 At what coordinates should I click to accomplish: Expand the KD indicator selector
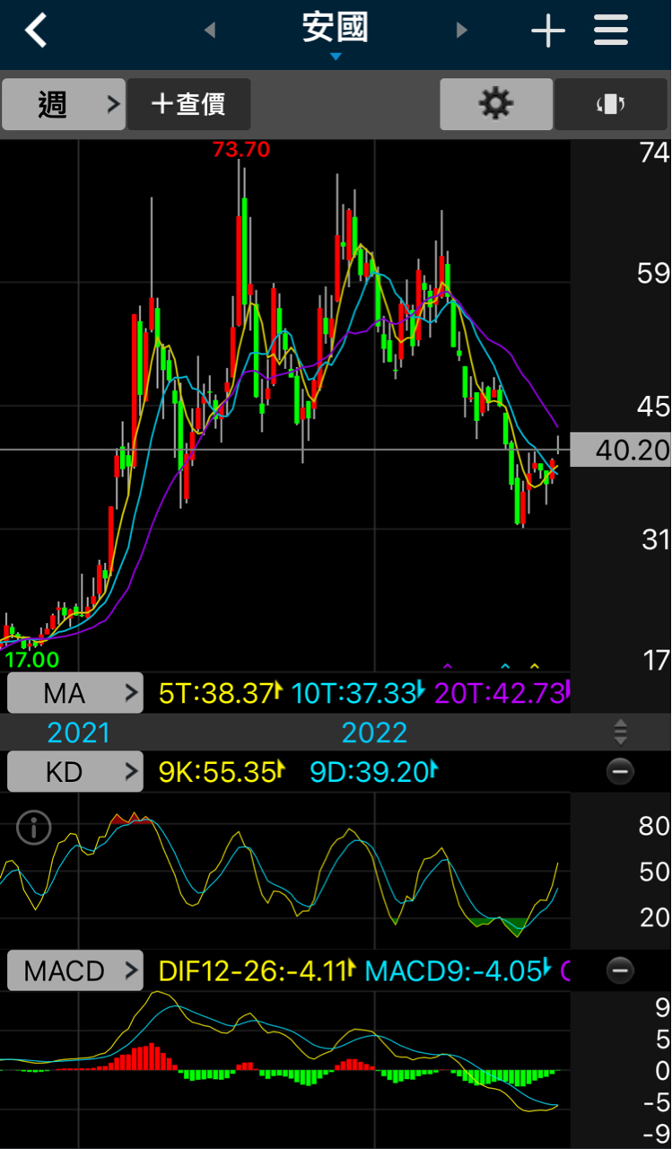[x=75, y=771]
